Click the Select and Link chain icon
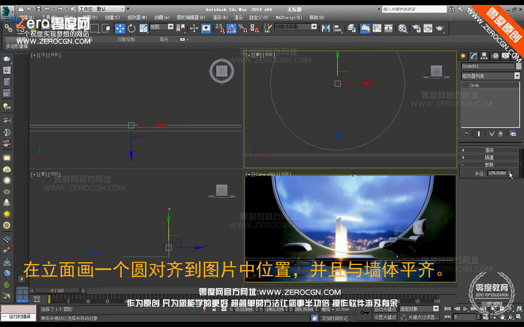The height and width of the screenshot is (327, 524). (8, 28)
